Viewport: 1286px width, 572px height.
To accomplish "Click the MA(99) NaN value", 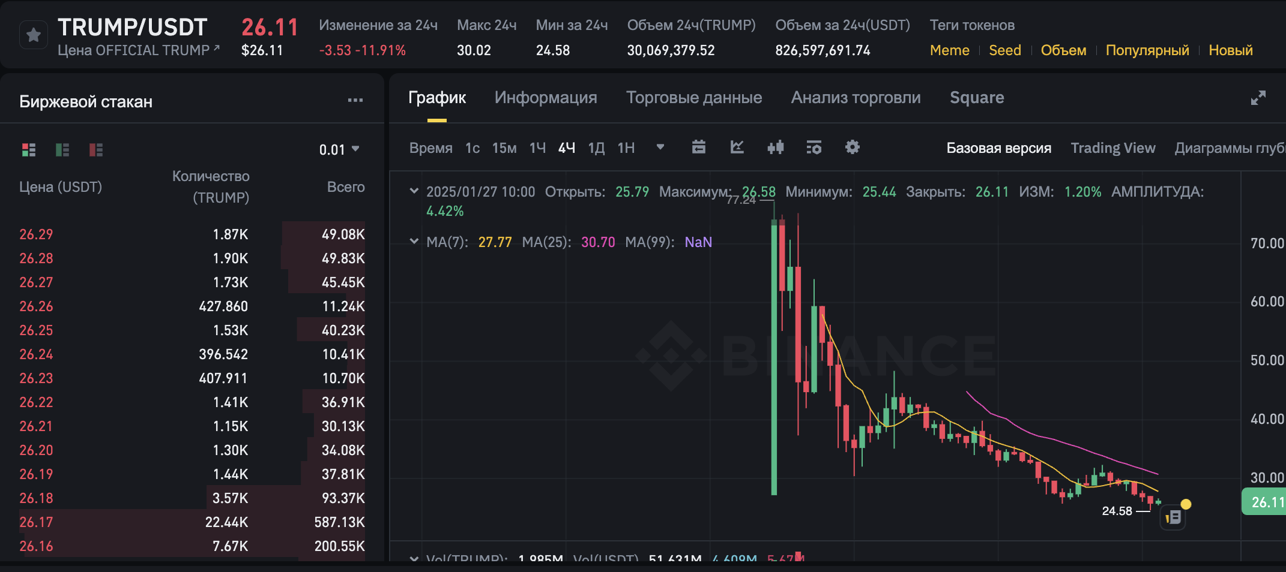I will click(x=698, y=242).
